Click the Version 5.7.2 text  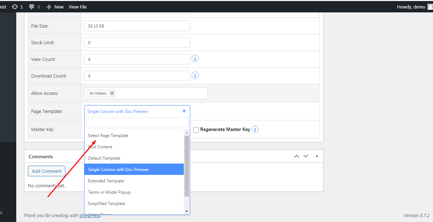416,215
